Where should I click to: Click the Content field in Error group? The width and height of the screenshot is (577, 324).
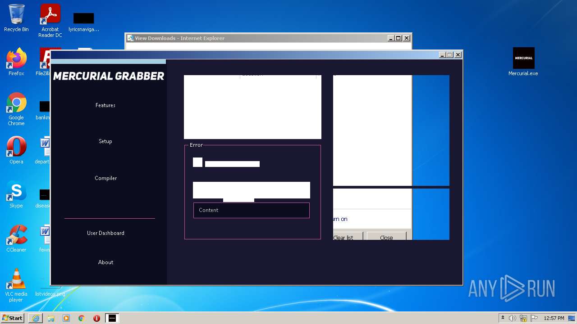coord(252,210)
